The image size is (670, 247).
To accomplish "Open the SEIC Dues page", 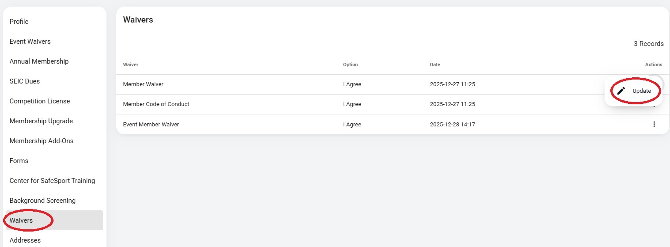I will [x=25, y=81].
